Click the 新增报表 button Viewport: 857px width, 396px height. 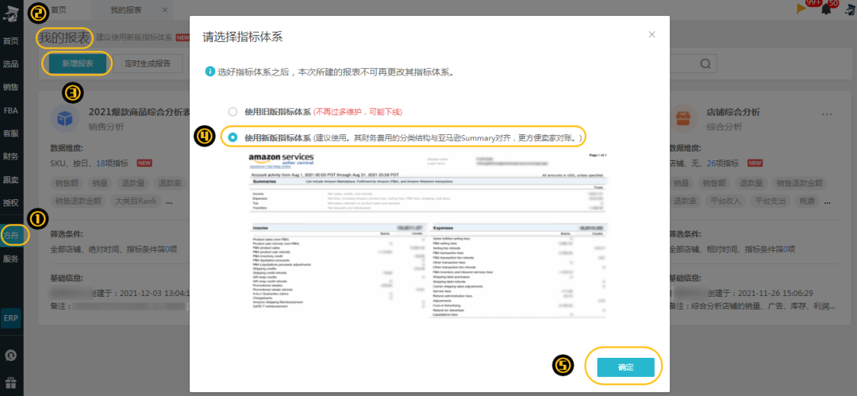click(x=78, y=63)
